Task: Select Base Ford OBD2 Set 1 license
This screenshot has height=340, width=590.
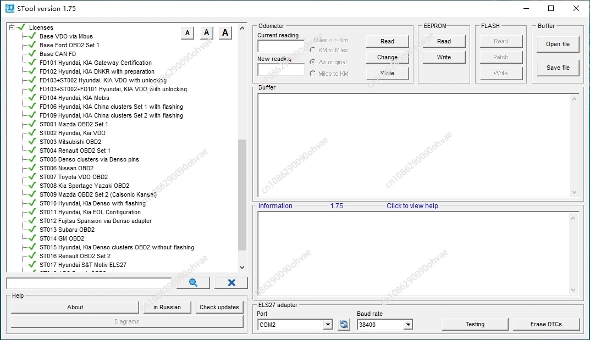Action: pos(69,45)
